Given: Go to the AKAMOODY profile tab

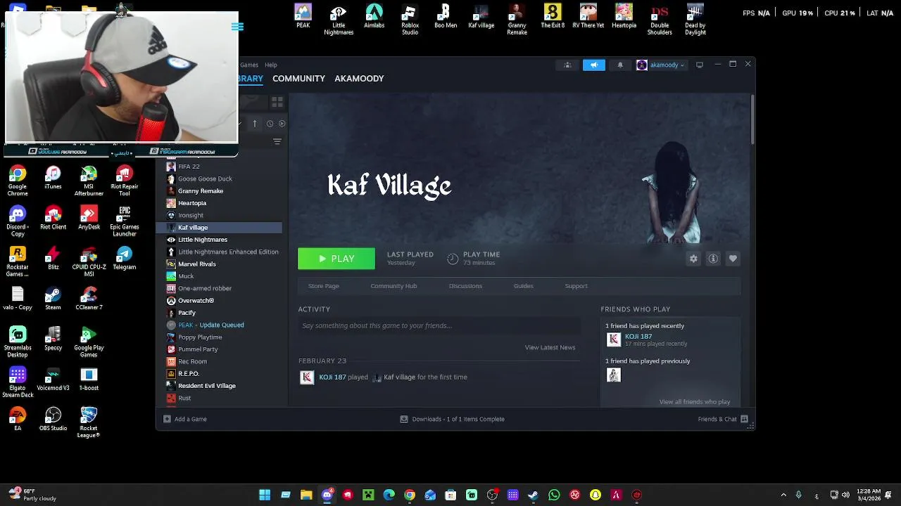Looking at the screenshot, I should [359, 79].
